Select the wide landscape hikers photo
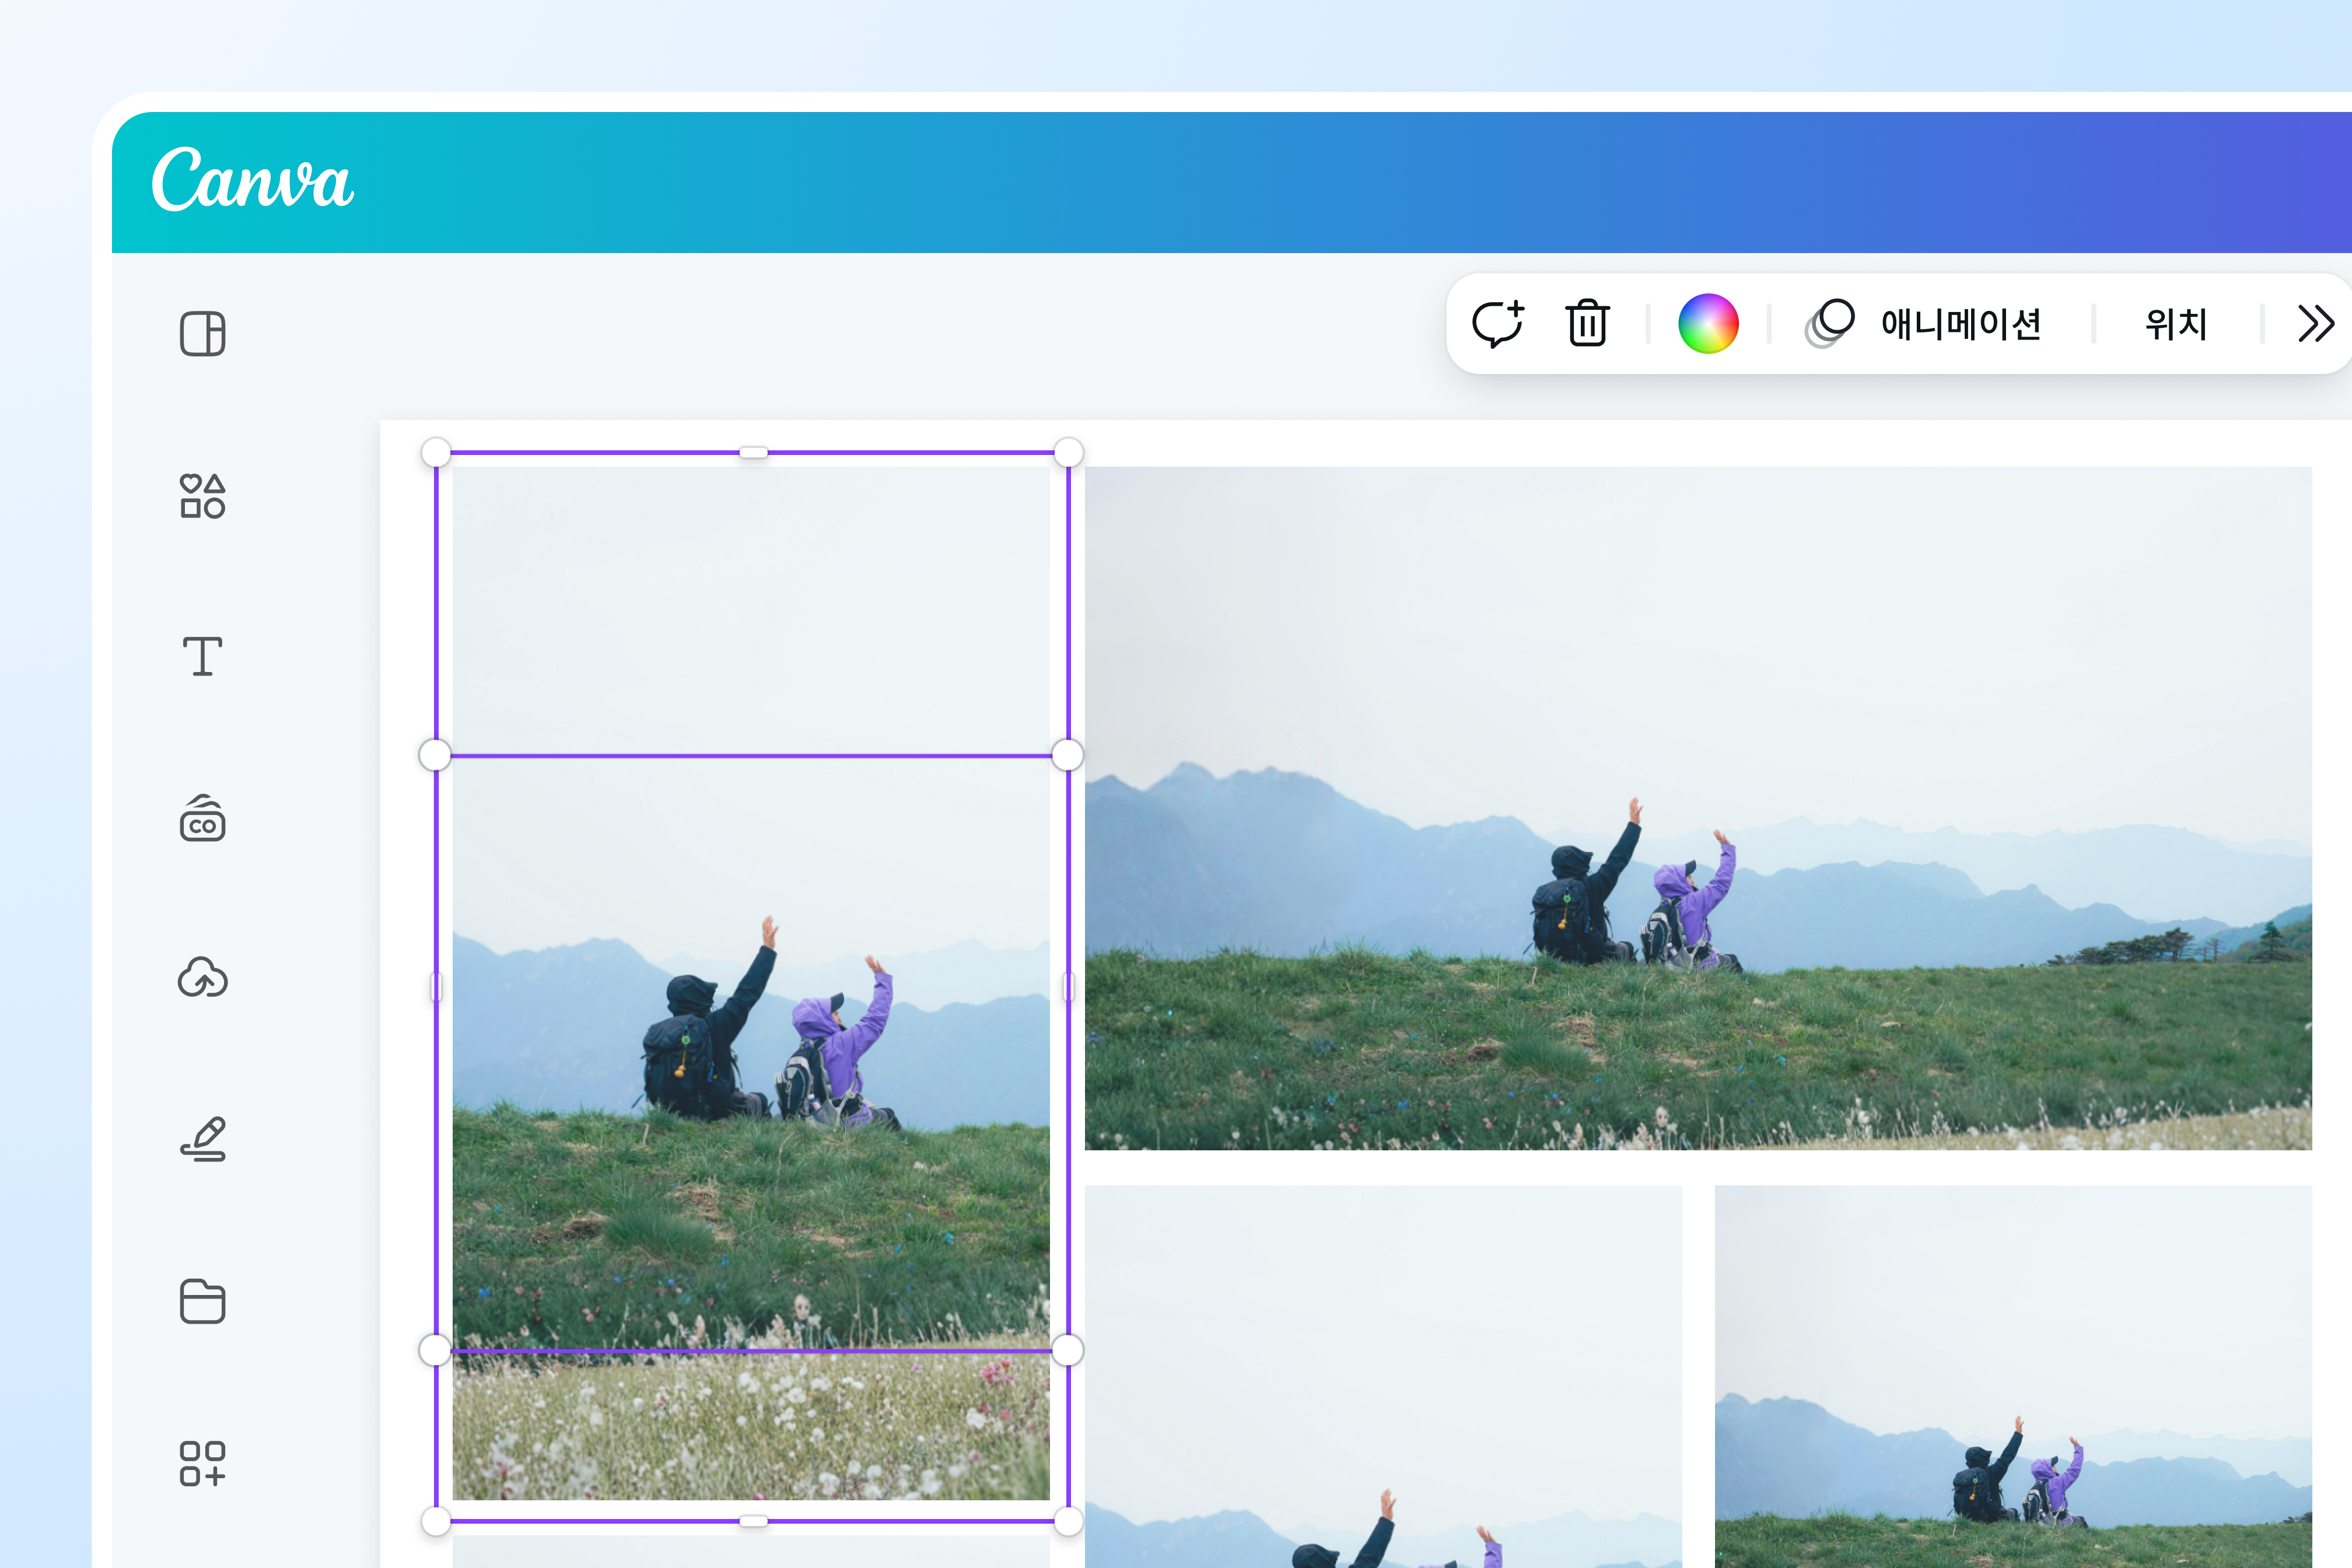Screen dimensions: 2352x1568 click(x=1698, y=808)
